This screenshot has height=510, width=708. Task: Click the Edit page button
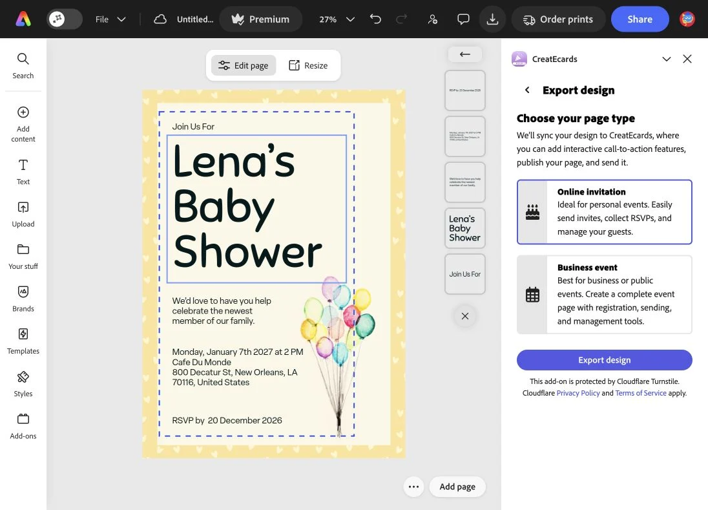click(244, 65)
